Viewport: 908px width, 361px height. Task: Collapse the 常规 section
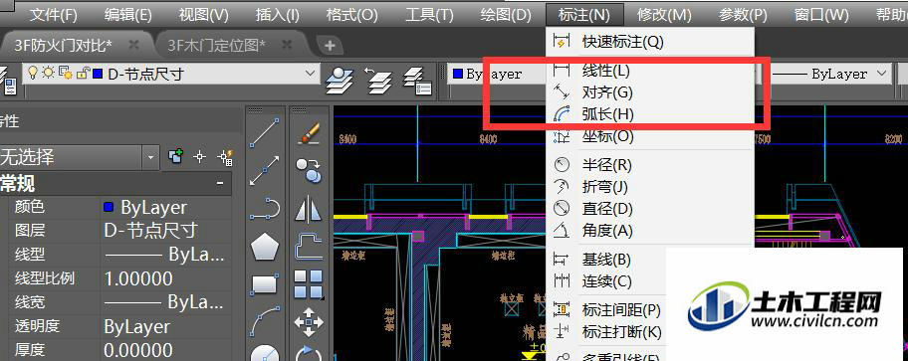(x=221, y=183)
